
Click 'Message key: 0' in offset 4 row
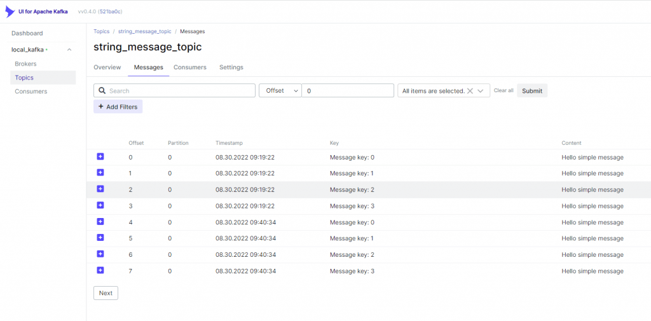tap(352, 222)
